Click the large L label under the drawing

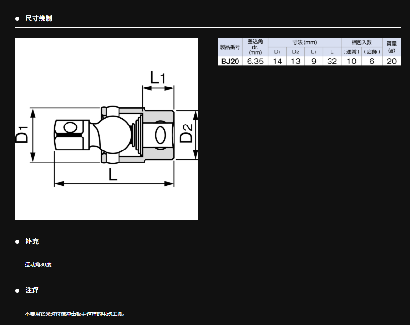[113, 174]
